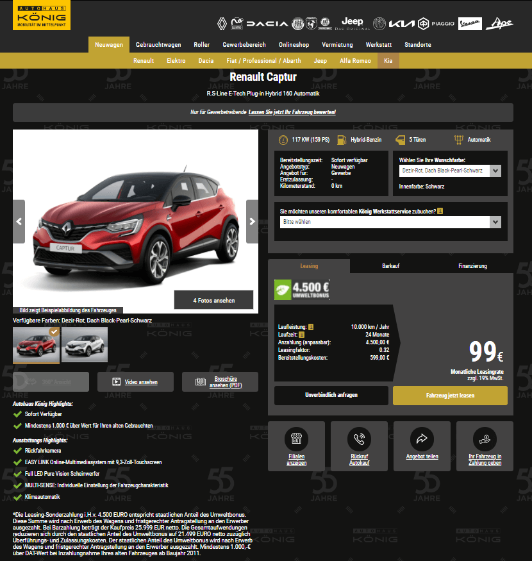Image resolution: width=532 pixels, height=561 pixels.
Task: Open the Ape brand logo
Action: click(x=499, y=24)
